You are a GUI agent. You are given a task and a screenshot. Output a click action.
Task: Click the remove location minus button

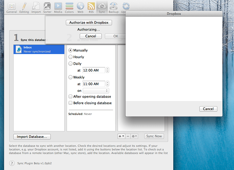(x=128, y=136)
